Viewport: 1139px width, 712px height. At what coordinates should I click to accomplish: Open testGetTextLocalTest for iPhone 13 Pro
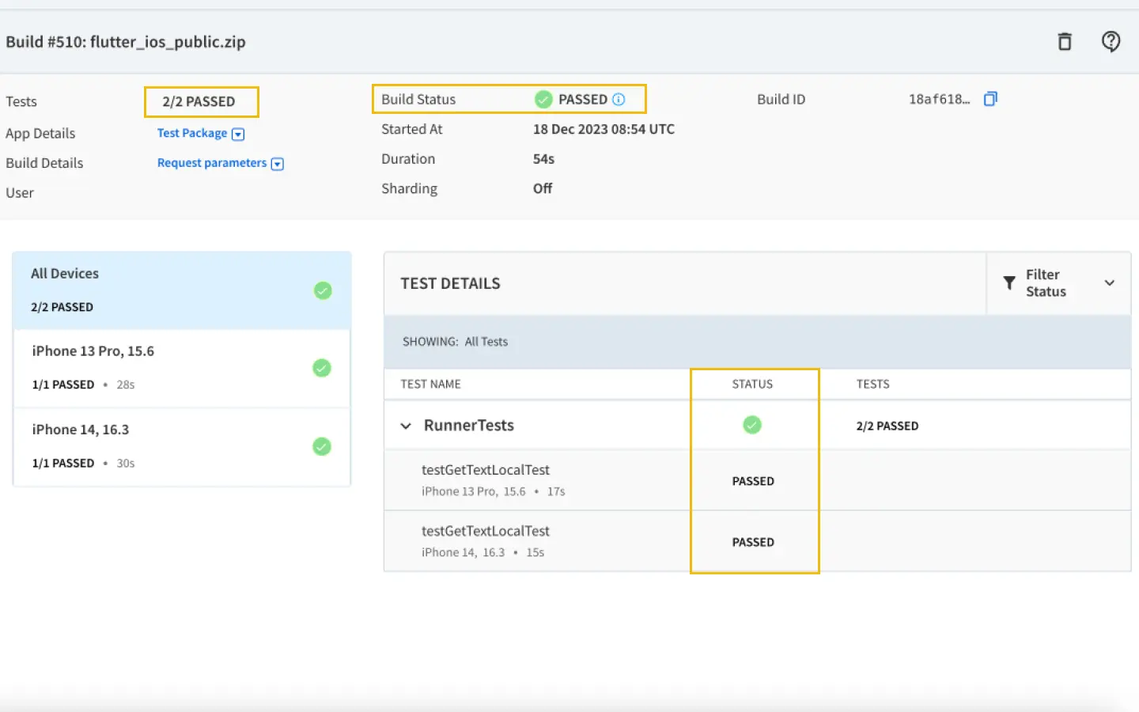[485, 470]
